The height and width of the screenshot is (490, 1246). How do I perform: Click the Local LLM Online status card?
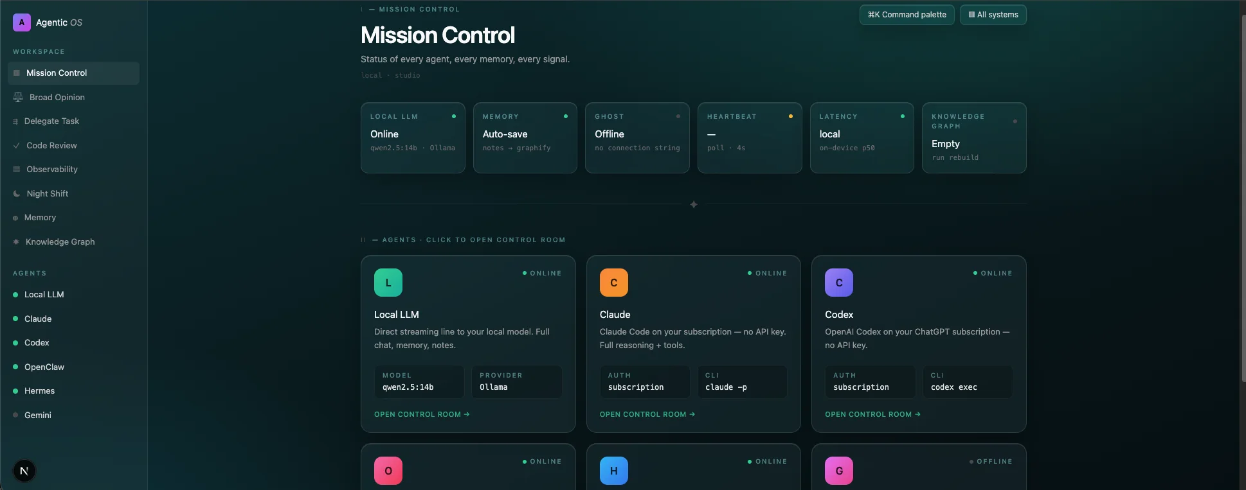413,137
